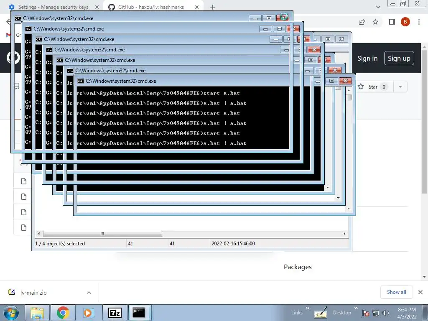Screen dimensions: 428x321
Task: Click 7-Zip scrollbar right arrow
Action: point(344,234)
